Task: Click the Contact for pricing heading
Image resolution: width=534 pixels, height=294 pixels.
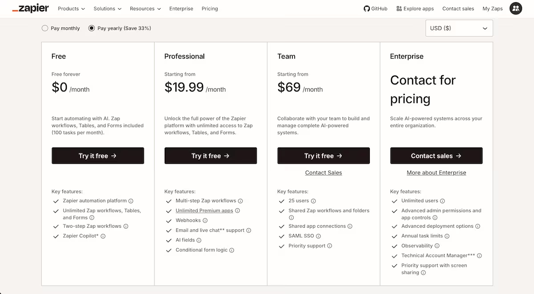Action: coord(423,89)
